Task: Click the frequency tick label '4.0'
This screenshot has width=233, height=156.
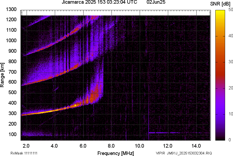Action: pos(54,146)
